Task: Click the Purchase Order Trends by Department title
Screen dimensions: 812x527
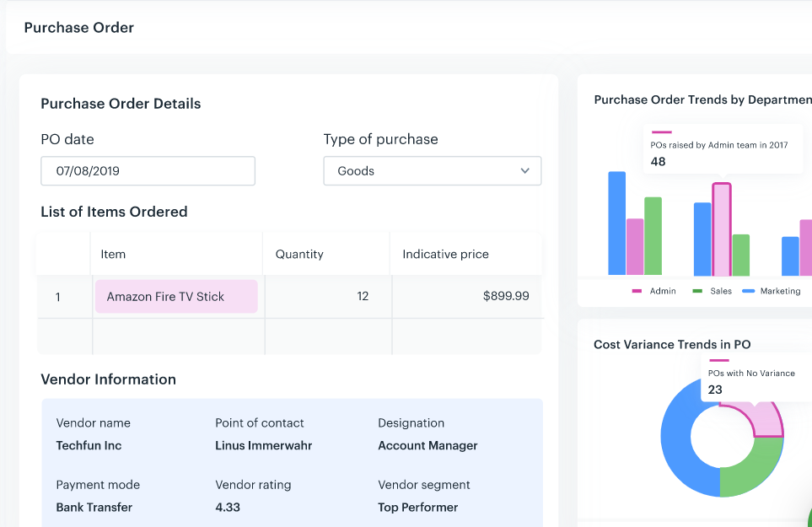Action: click(x=702, y=99)
